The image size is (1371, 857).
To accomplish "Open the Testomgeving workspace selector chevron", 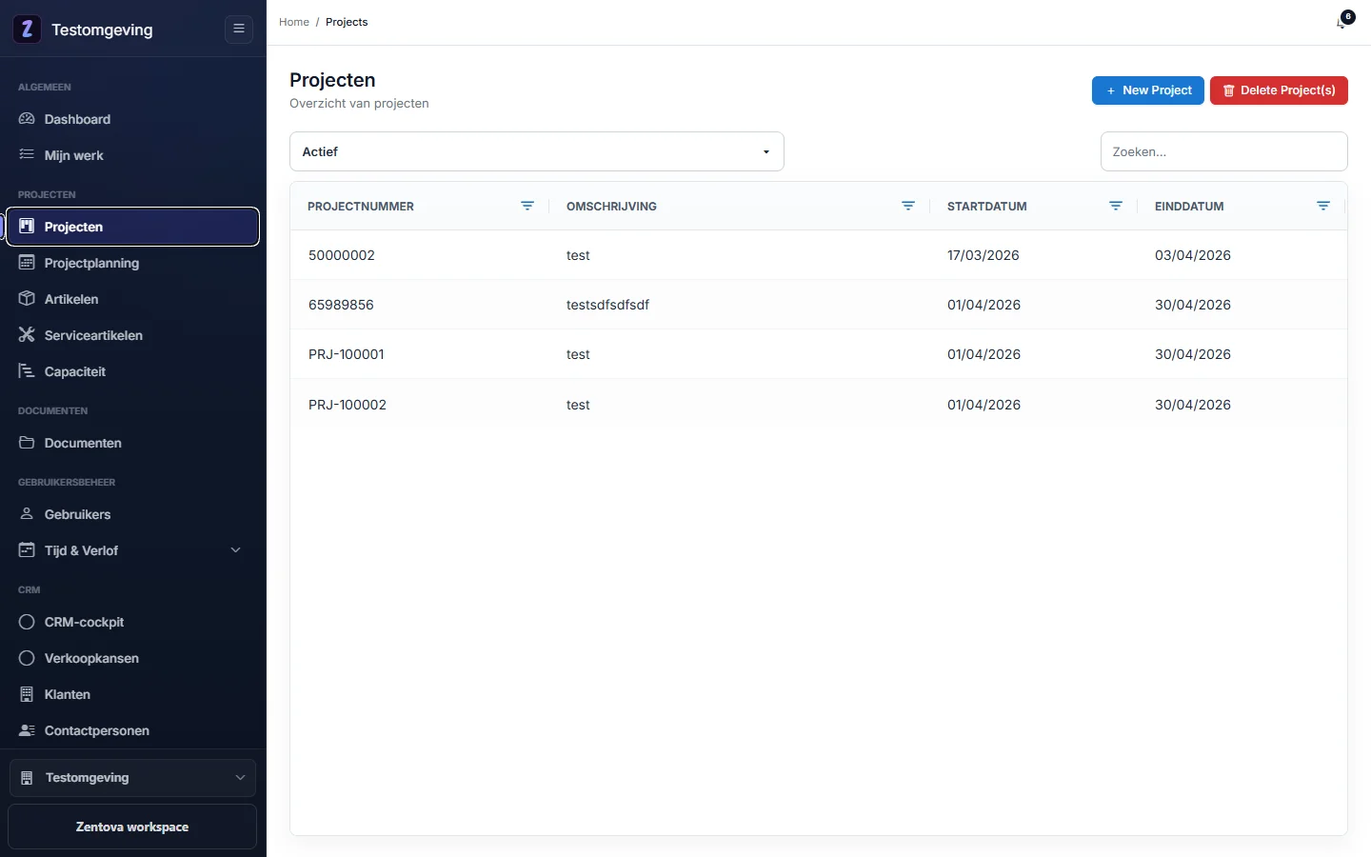I will [240, 778].
